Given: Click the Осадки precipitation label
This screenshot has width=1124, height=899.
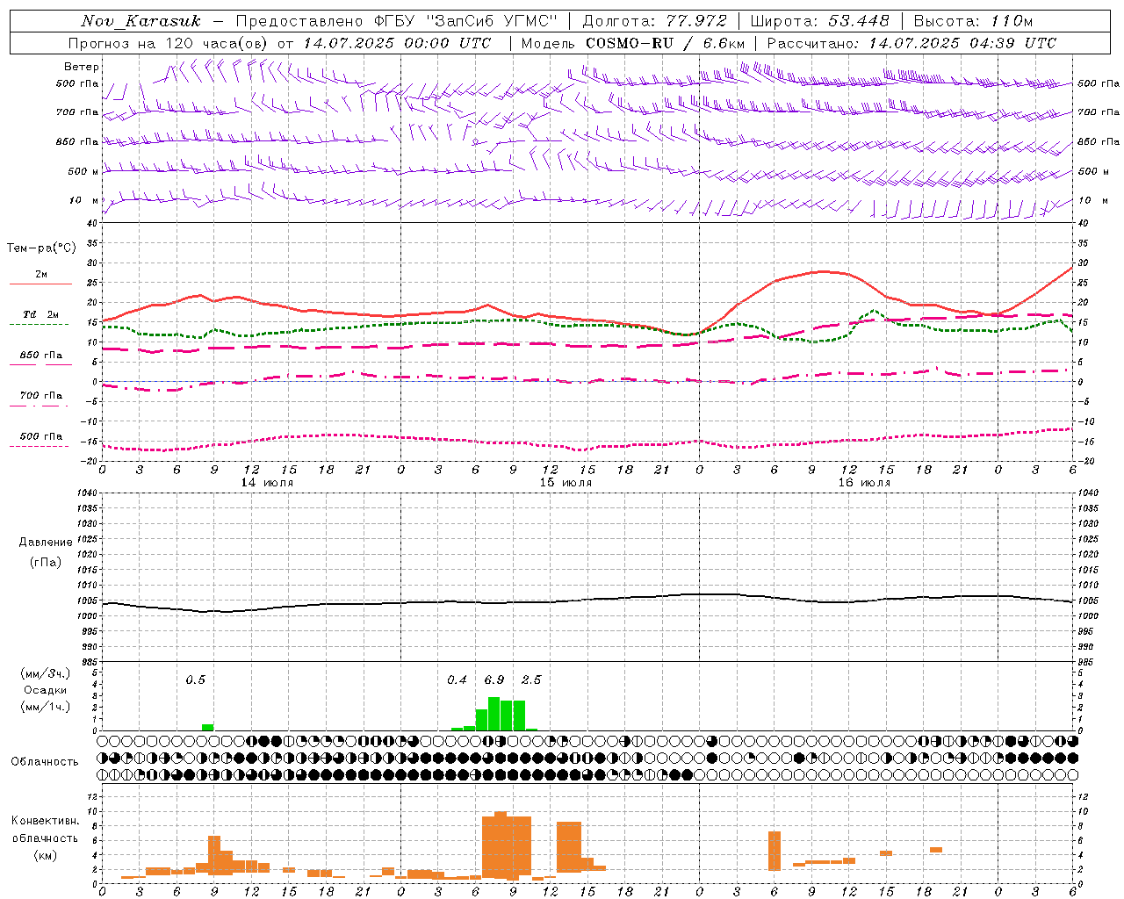Looking at the screenshot, I should pos(45,690).
